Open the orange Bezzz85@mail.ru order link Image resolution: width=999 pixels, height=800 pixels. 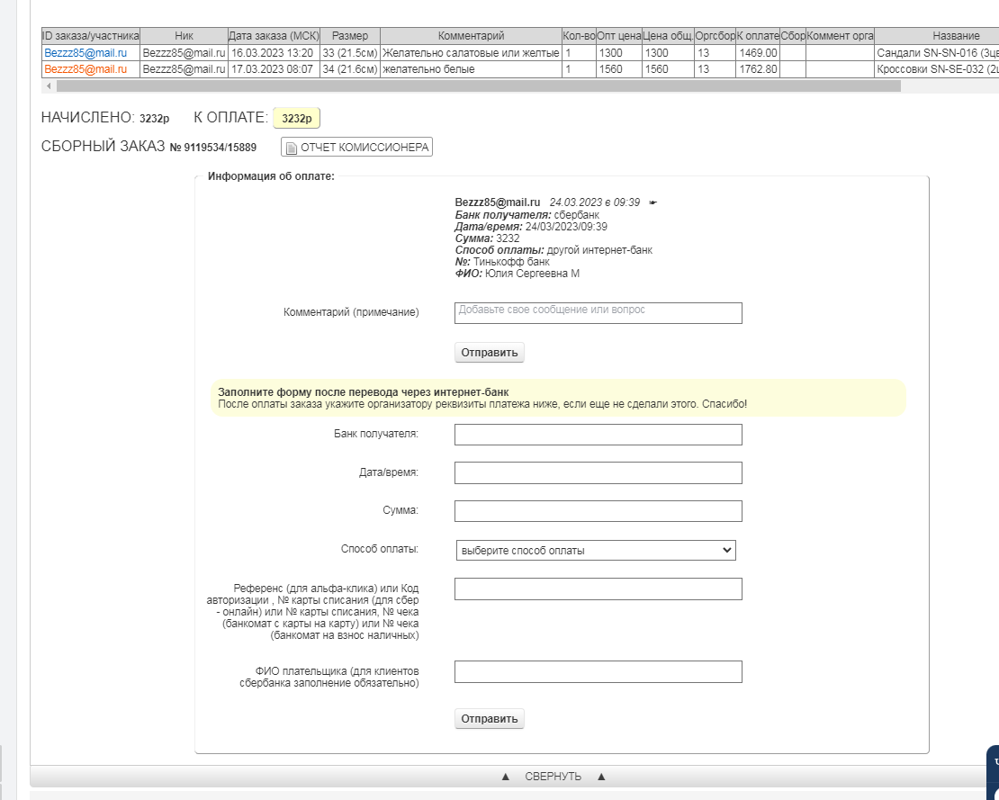click(85, 68)
